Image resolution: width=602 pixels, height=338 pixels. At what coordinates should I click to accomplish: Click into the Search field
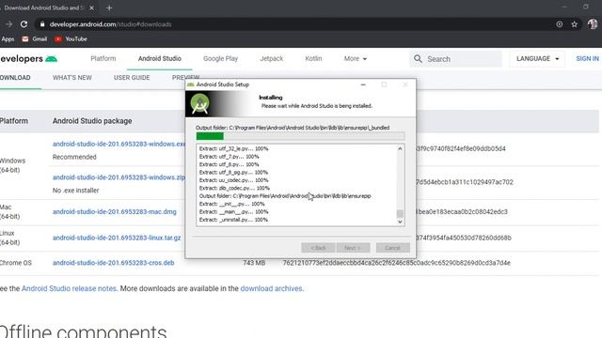click(455, 59)
